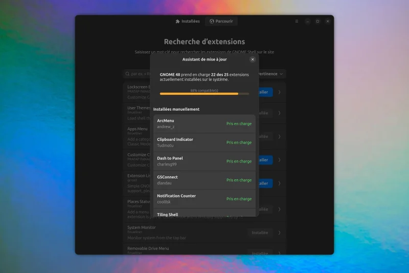Click the Recherche d'extensions heading
Image resolution: width=409 pixels, height=273 pixels.
204,41
